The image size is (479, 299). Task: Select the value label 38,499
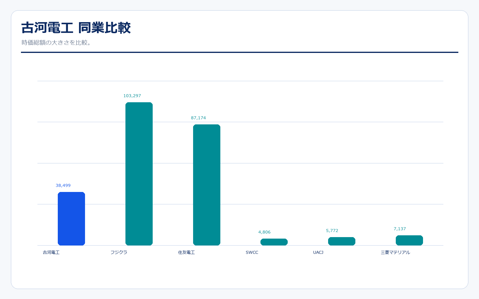tap(63, 185)
